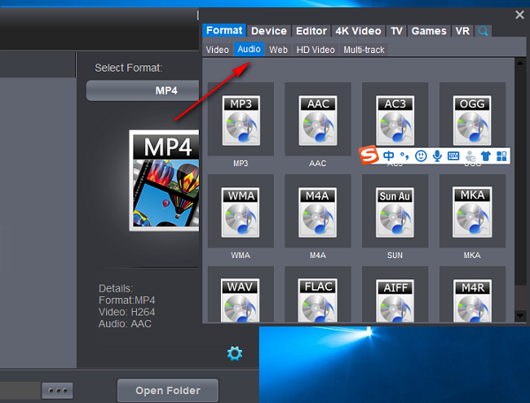Switch to the TV tab
The width and height of the screenshot is (530, 403).
(397, 31)
